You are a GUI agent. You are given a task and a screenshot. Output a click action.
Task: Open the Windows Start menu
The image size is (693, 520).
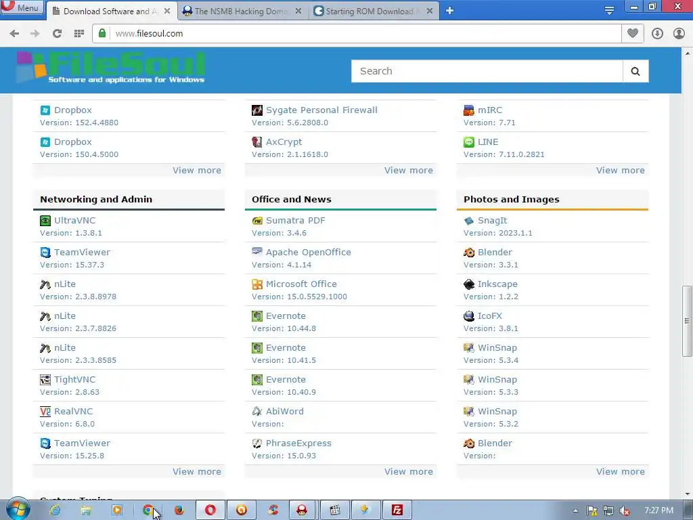click(18, 511)
